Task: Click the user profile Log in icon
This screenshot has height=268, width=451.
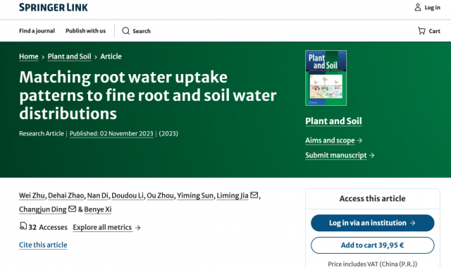Action: tap(418, 7)
